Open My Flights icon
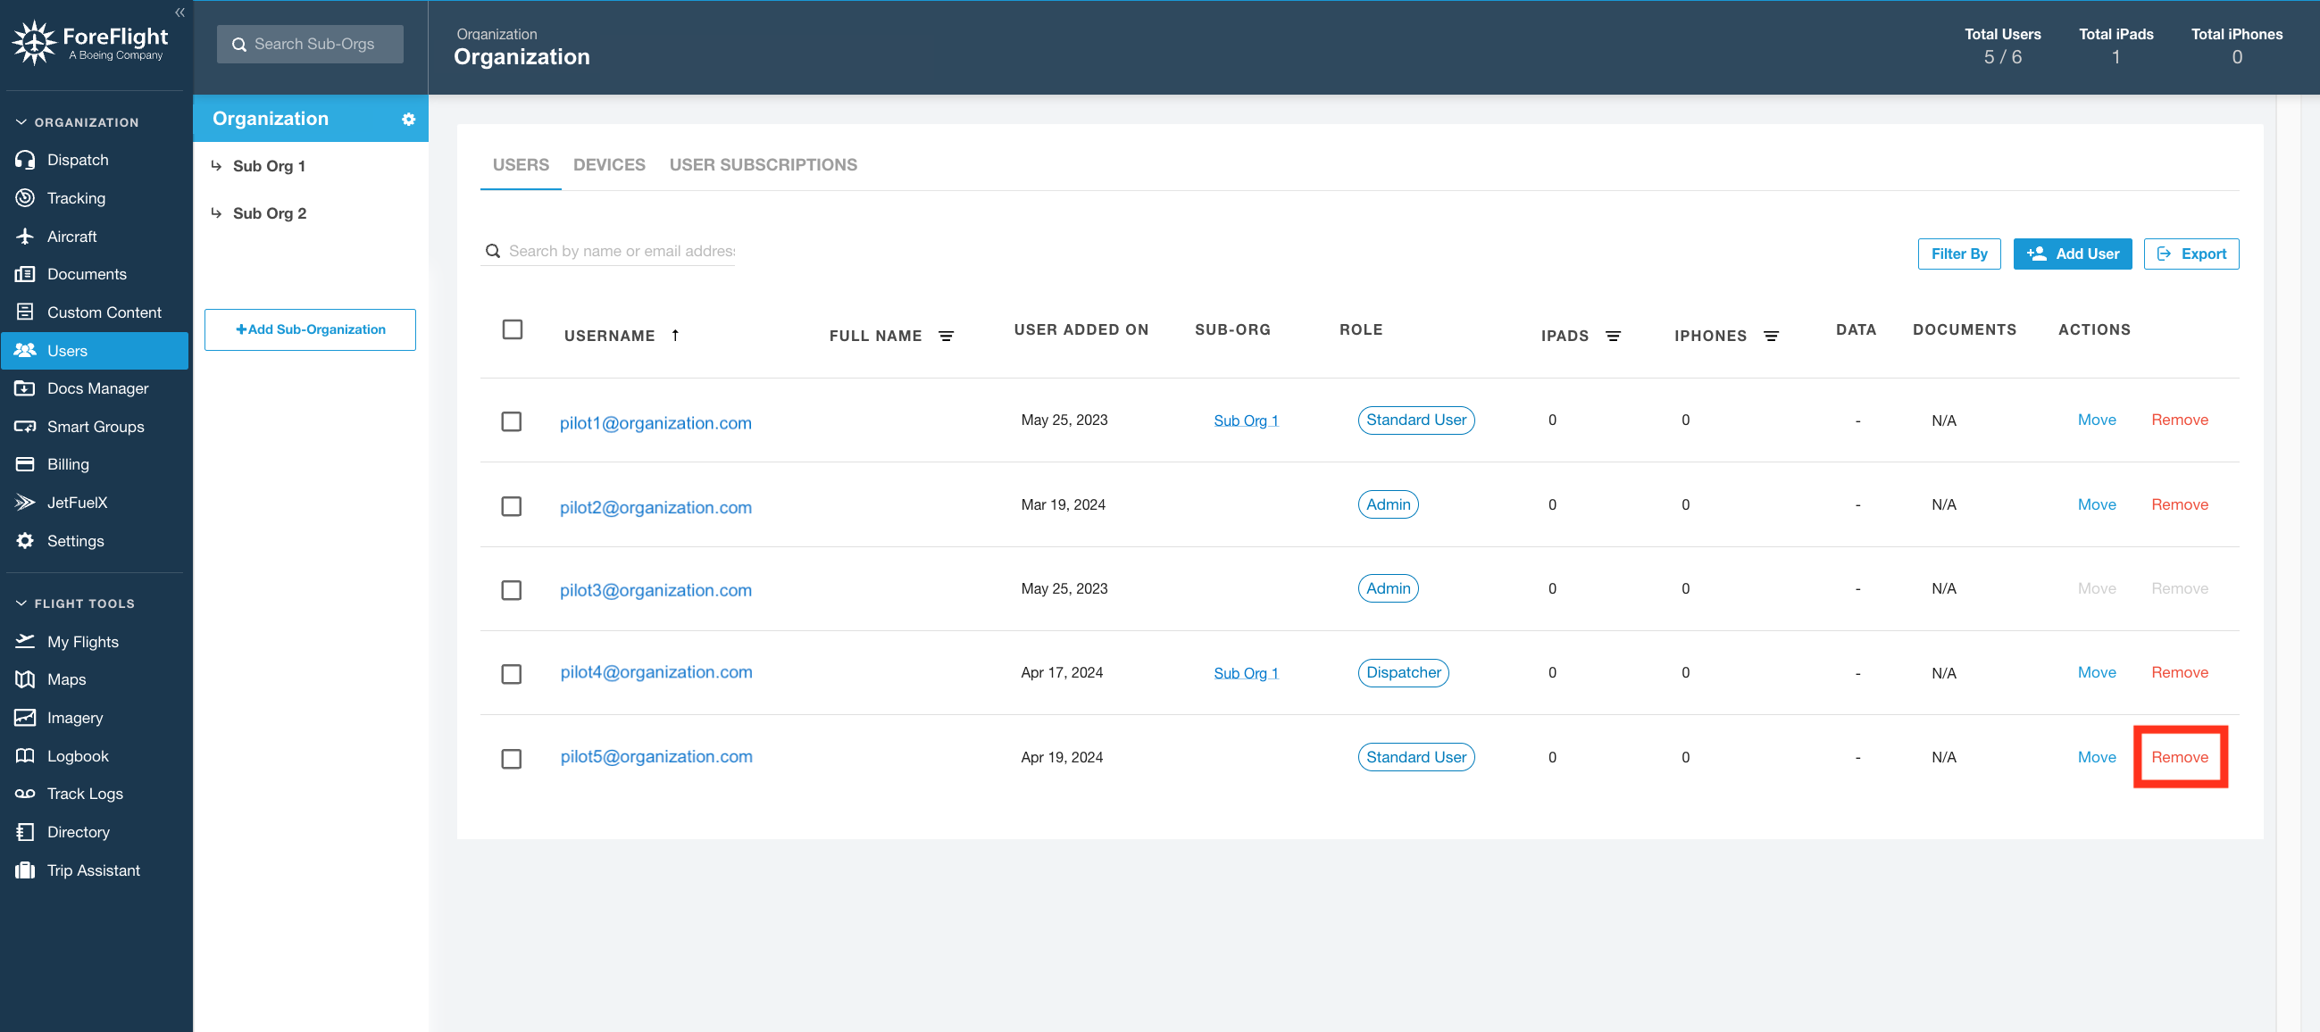The height and width of the screenshot is (1032, 2320). point(25,641)
